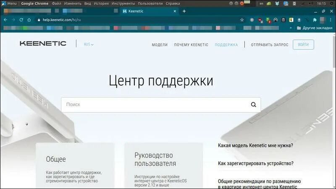
Task: Expand the RUS language dropdown
Action: point(89,45)
